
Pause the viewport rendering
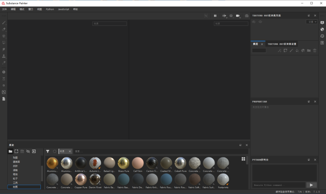(x=215, y=16)
